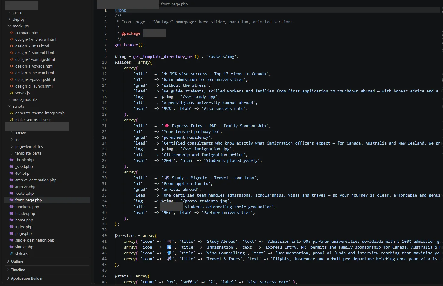Image resolution: width=443 pixels, height=286 pixels.
Task: Click the PHP icon beside footer.php
Action: [12, 193]
